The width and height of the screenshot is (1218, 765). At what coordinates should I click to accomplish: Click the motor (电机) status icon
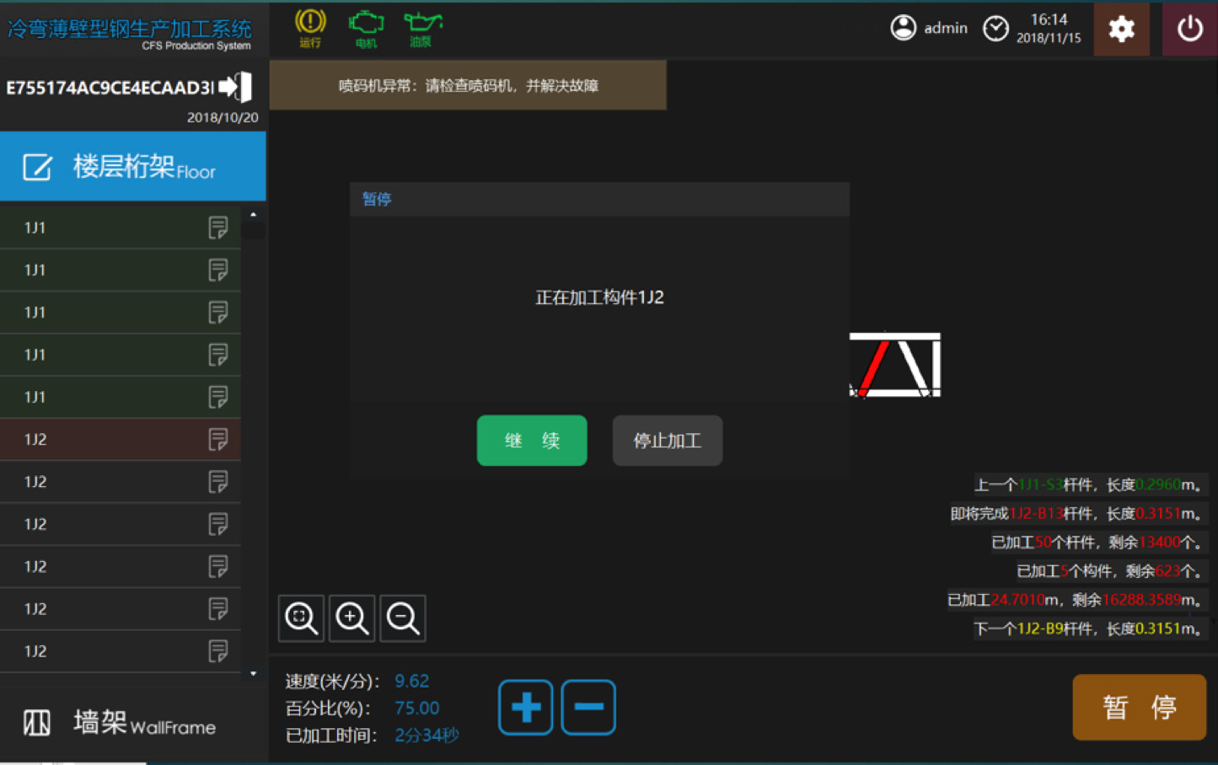(366, 24)
